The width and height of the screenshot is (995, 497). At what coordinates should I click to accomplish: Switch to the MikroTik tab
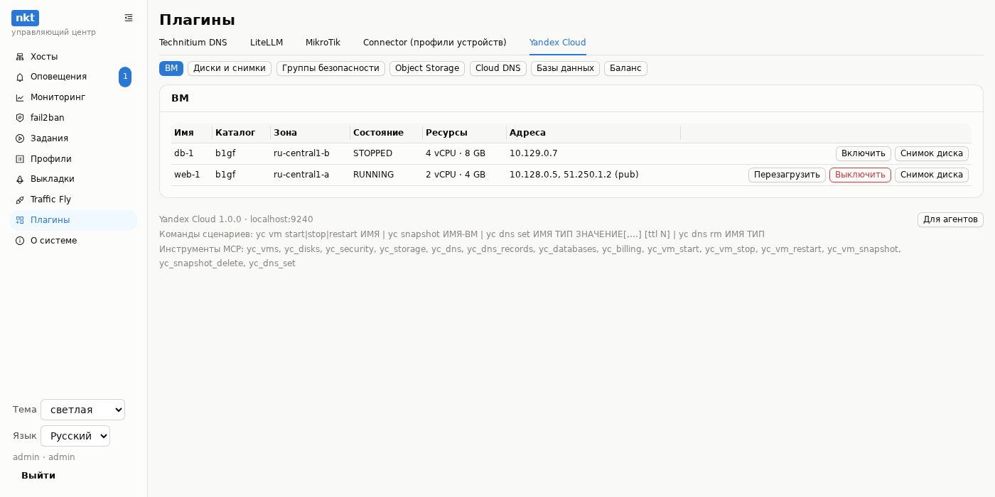click(323, 43)
